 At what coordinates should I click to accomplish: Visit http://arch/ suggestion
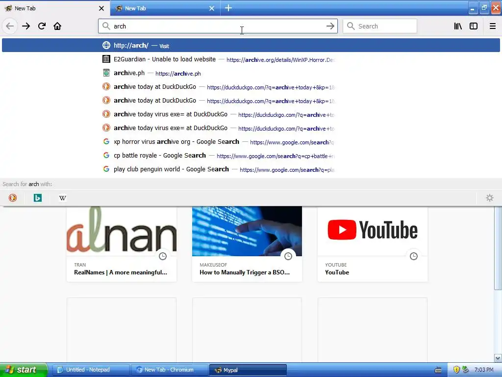click(x=251, y=45)
